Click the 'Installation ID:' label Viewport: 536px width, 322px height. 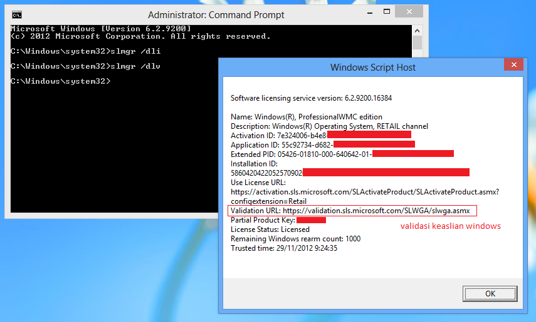pos(254,164)
